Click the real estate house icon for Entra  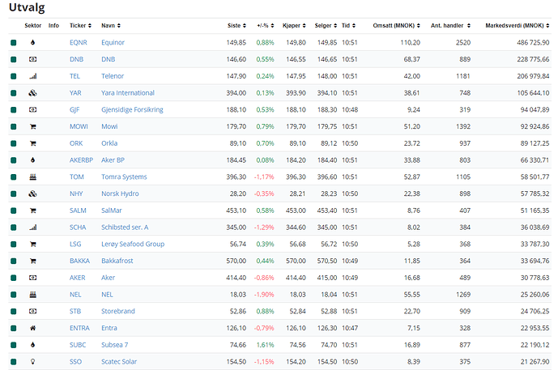[x=33, y=328]
